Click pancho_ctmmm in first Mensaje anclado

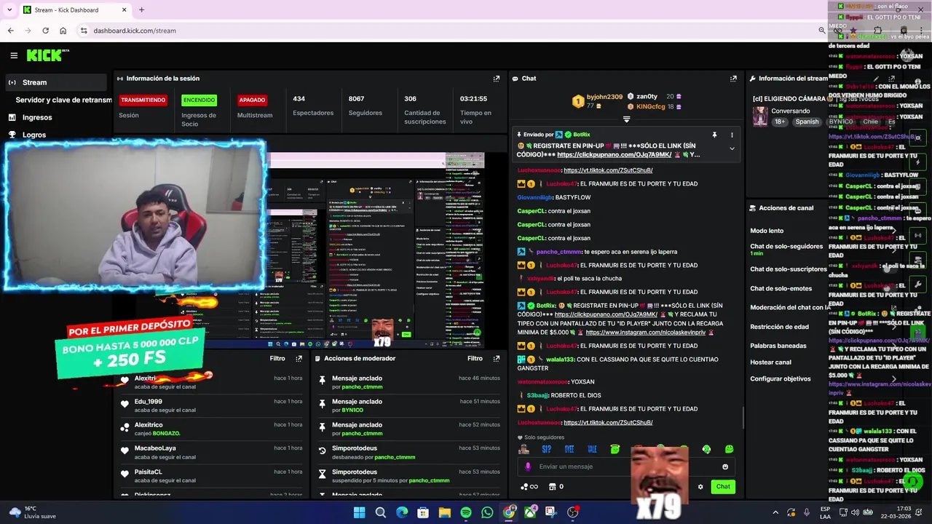pos(362,387)
